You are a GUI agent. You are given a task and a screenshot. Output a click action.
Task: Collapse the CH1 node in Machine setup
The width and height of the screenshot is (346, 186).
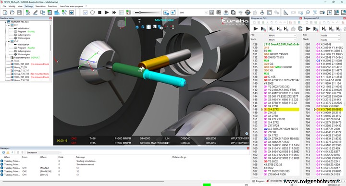(9, 25)
